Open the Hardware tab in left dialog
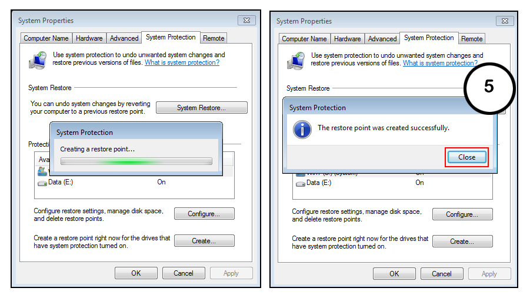The image size is (530, 301). 89,38
